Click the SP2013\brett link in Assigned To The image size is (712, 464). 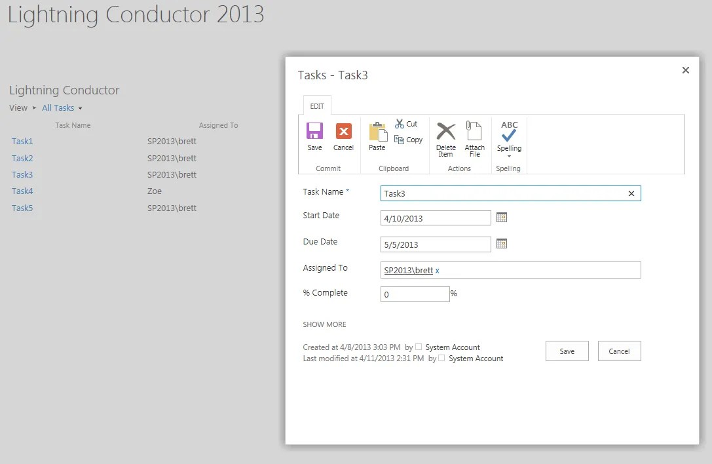click(x=408, y=271)
